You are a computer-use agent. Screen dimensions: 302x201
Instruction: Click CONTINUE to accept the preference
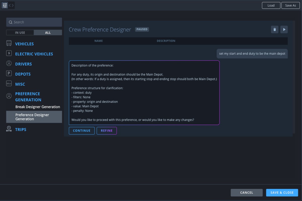click(82, 130)
